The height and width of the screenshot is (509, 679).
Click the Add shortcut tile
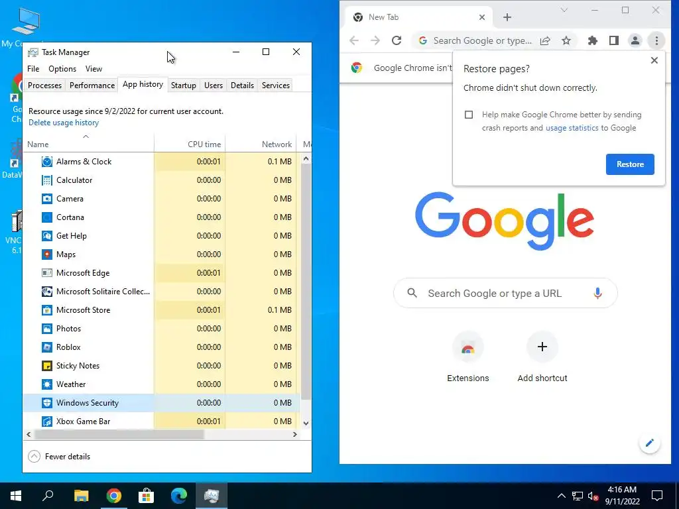(542, 357)
